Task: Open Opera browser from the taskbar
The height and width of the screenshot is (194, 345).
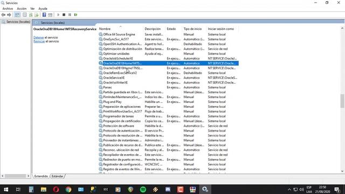Action: pyautogui.click(x=56, y=189)
